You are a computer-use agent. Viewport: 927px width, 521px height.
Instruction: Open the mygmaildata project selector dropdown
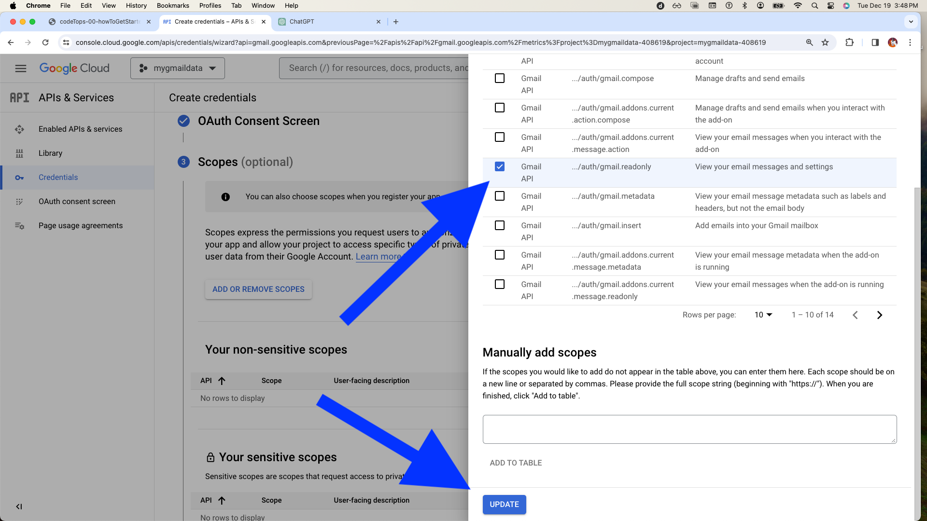click(177, 69)
